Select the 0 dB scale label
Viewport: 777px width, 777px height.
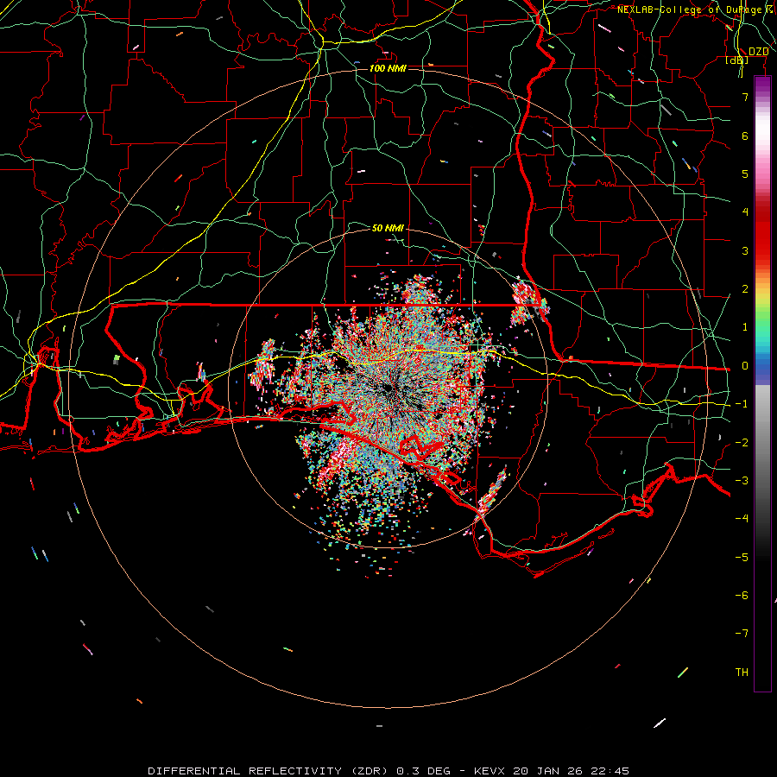[745, 366]
